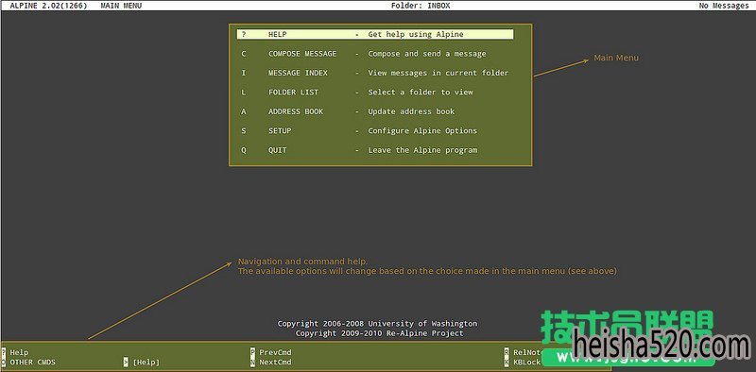Click the 'Compose and send a message' description
This screenshot has height=372, width=756.
[427, 54]
